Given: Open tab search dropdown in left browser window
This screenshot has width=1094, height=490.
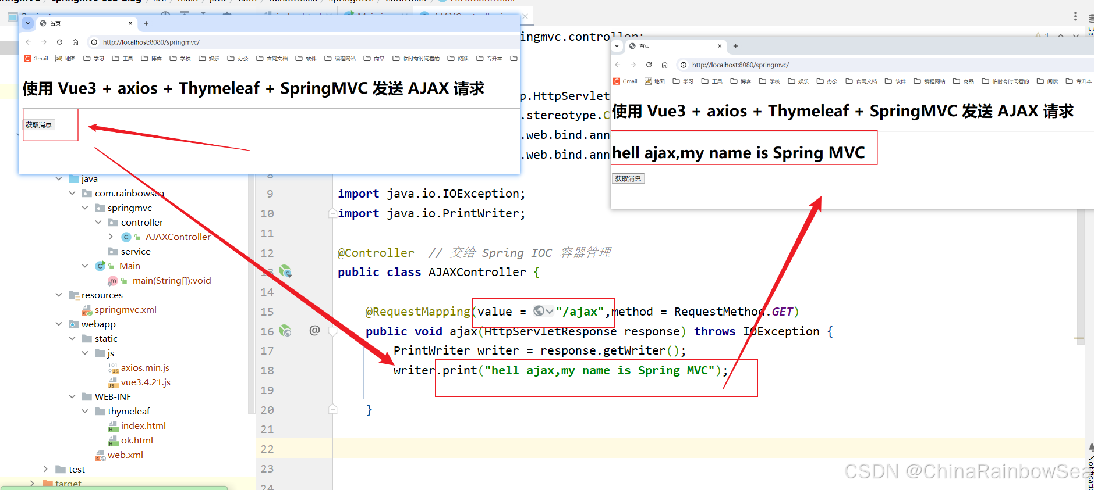Looking at the screenshot, I should tap(27, 23).
